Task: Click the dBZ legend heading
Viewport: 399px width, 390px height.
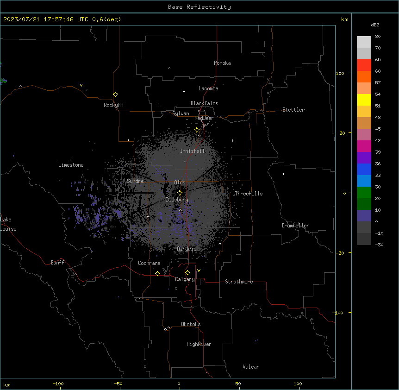Action: tap(375, 25)
